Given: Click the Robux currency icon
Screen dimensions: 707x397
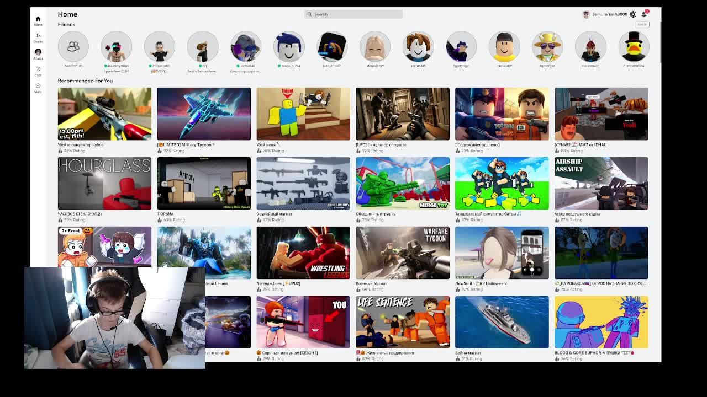Looking at the screenshot, I should 633,14.
